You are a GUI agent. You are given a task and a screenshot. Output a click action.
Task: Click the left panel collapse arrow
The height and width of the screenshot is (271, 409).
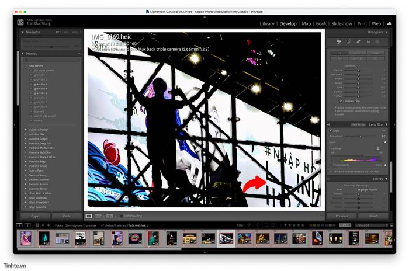click(15, 124)
